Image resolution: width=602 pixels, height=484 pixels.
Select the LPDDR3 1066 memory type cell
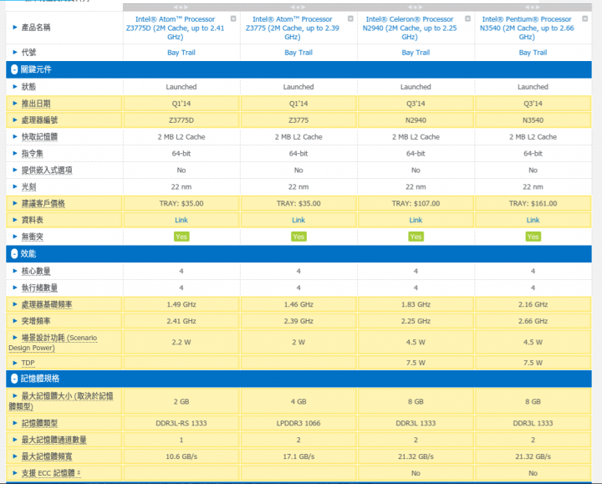click(x=298, y=423)
